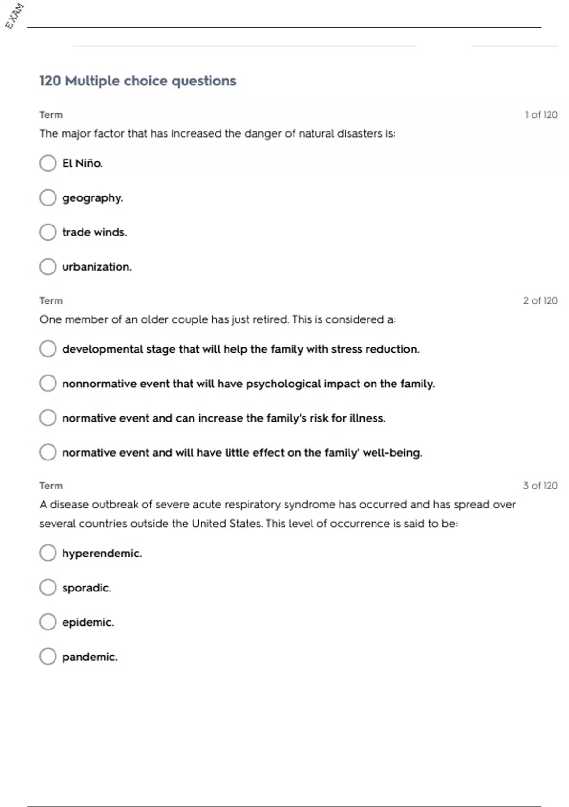Choose 'developmental stage' answer for retirement question
The width and height of the screenshot is (569, 807).
(48, 349)
